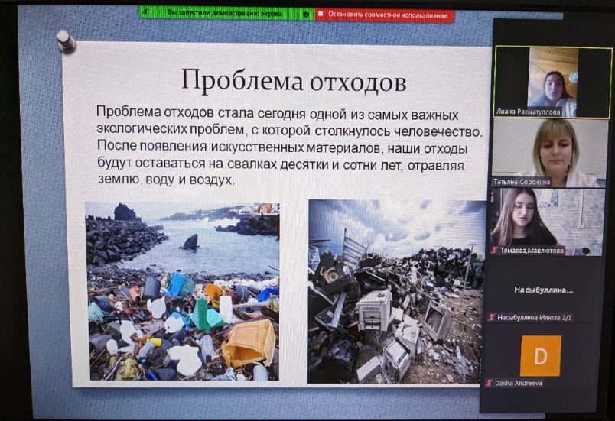
Task: Select Лиана Рахматуллова's video tile
Action: 552,83
